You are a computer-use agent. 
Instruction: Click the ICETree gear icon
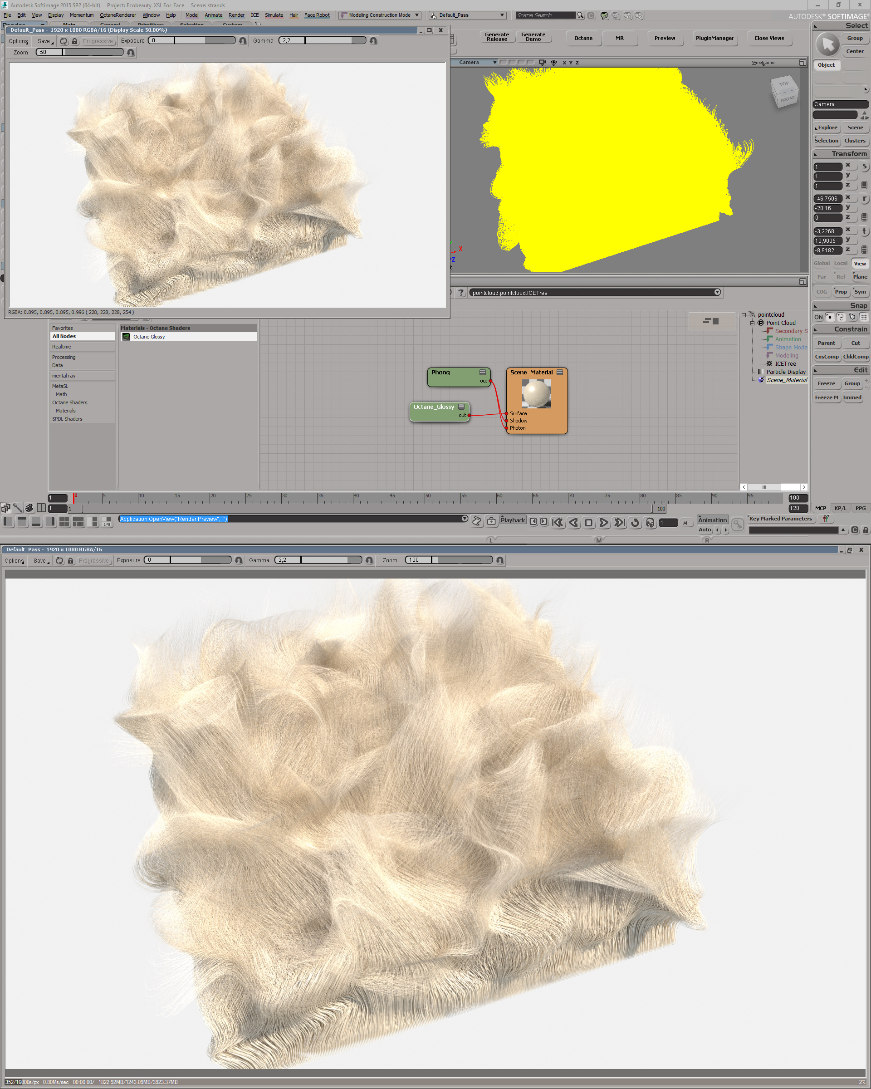769,363
